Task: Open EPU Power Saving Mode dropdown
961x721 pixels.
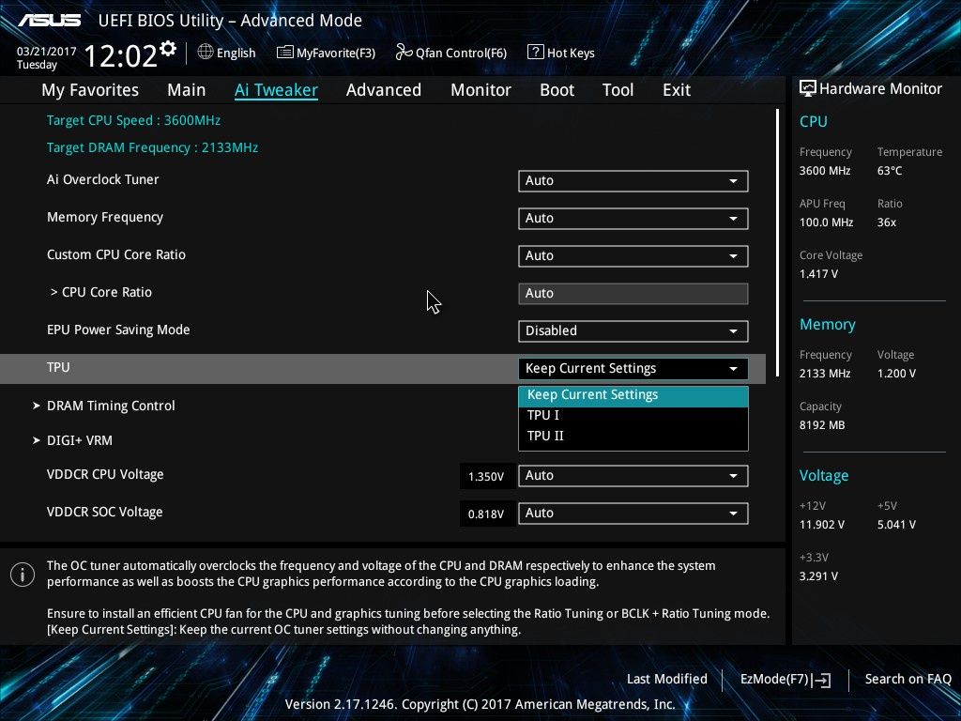Action: coord(633,331)
